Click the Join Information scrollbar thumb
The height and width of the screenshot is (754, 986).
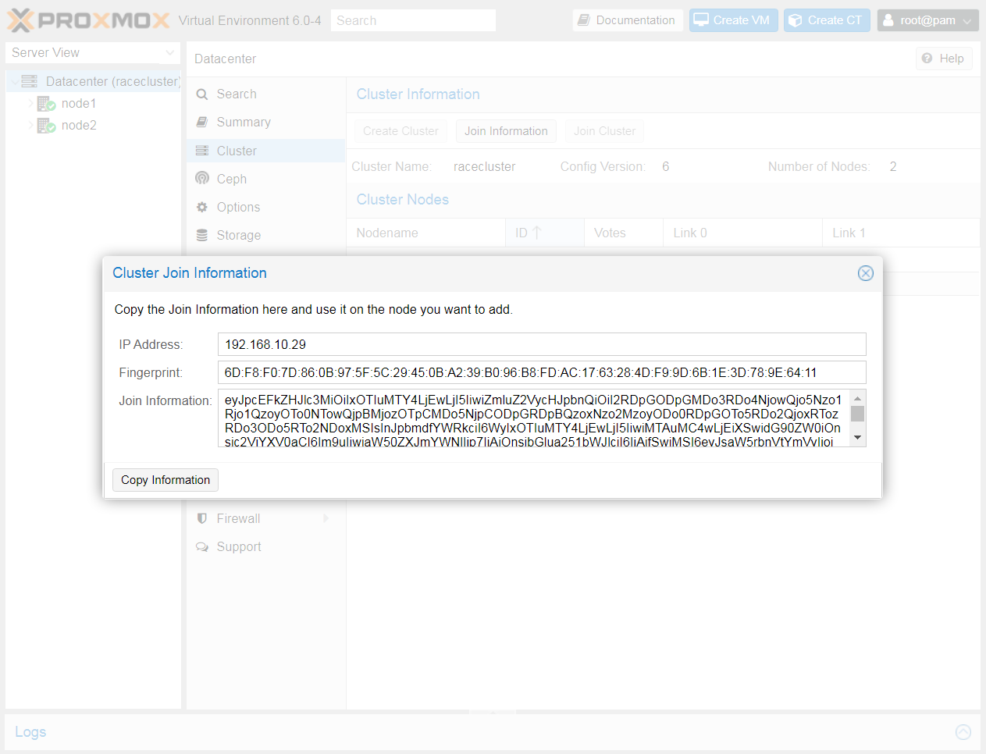858,414
